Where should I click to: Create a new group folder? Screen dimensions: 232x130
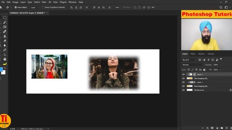click(222, 128)
